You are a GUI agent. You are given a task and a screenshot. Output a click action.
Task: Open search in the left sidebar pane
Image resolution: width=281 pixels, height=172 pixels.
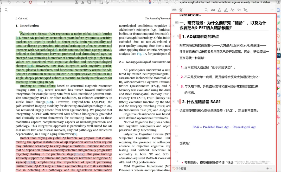[x=7, y=10]
